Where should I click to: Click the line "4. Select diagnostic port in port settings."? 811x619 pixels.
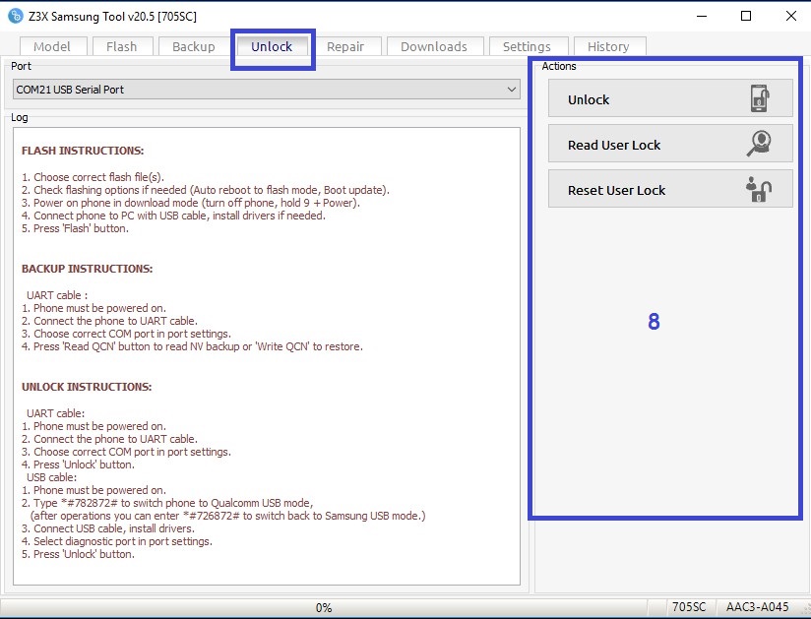point(117,541)
